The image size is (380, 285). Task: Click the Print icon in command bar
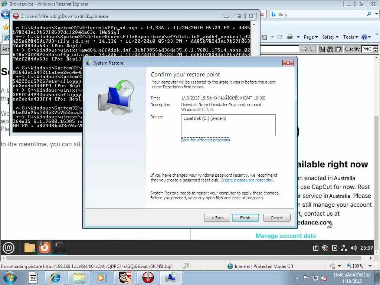point(290,37)
